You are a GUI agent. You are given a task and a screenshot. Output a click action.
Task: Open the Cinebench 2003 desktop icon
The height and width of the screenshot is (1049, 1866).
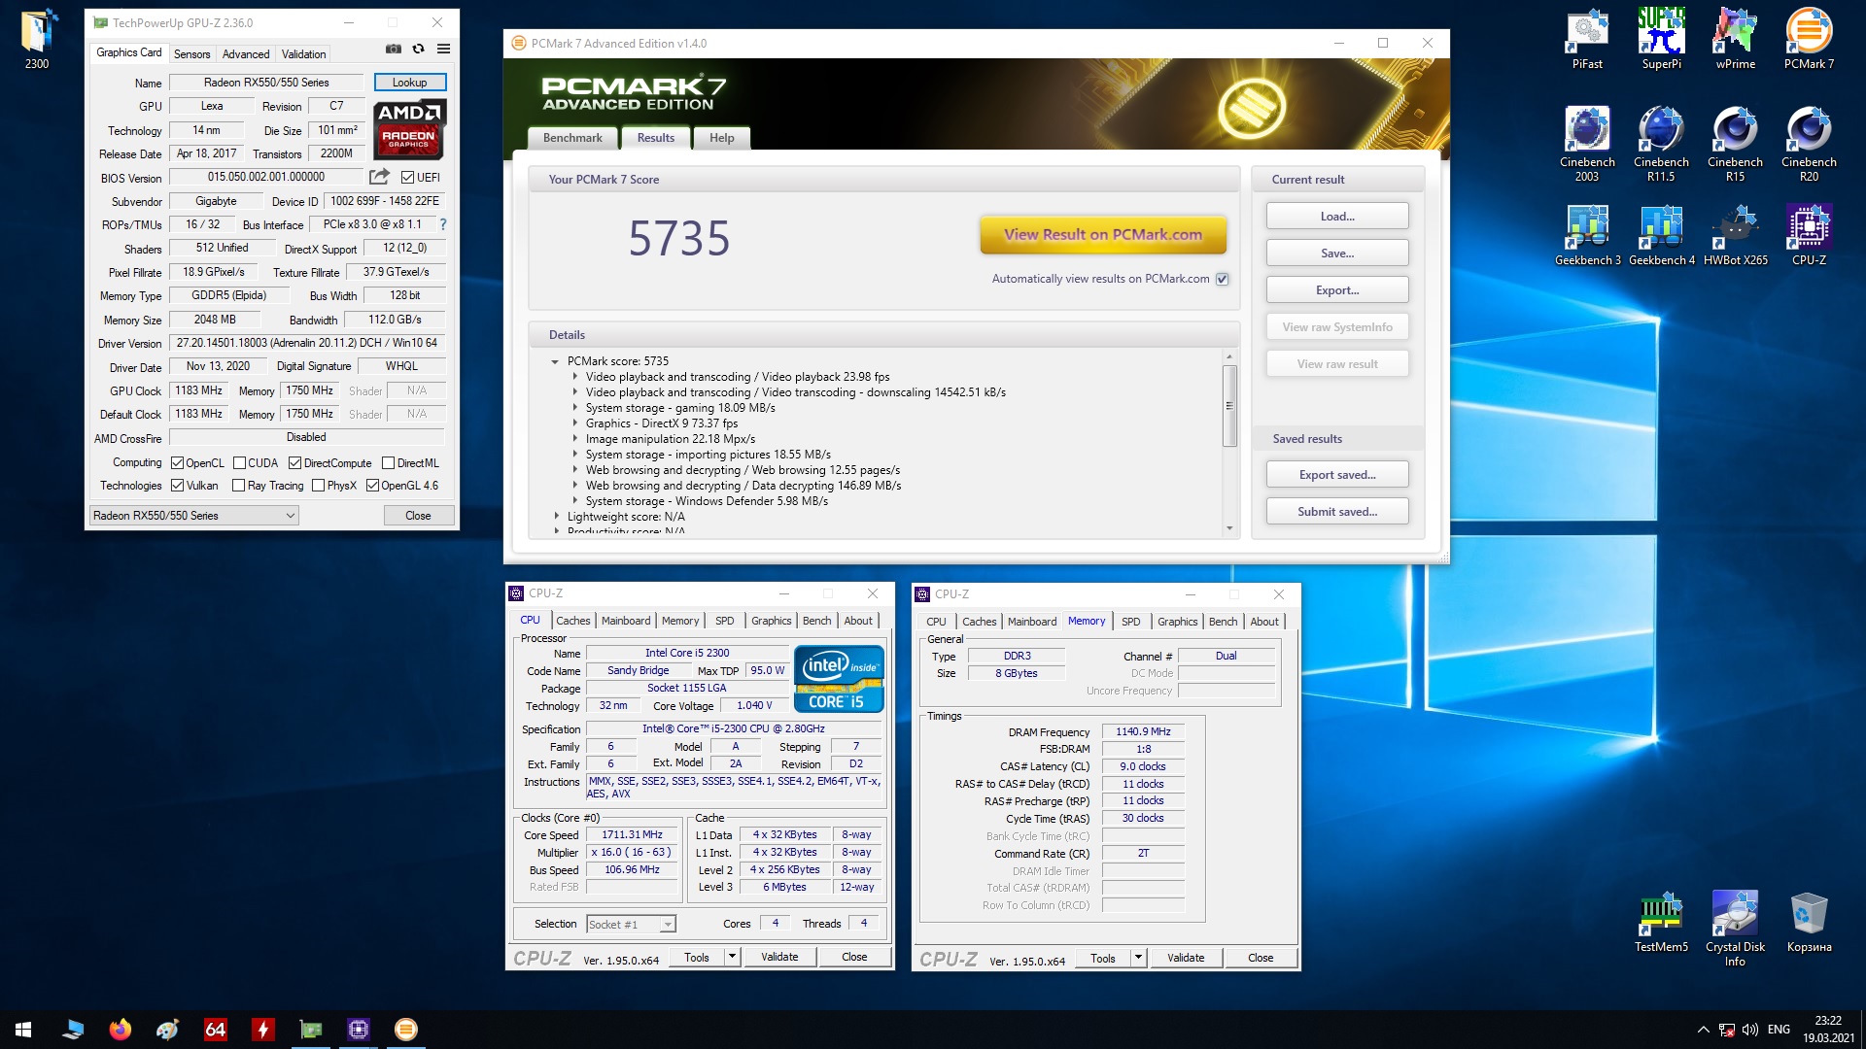(1587, 144)
